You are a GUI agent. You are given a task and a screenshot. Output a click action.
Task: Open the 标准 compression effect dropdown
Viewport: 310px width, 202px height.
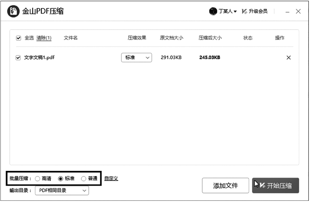[x=137, y=57]
